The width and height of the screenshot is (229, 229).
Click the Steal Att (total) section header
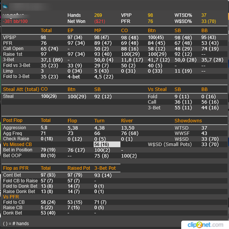pyautogui.click(x=21, y=89)
